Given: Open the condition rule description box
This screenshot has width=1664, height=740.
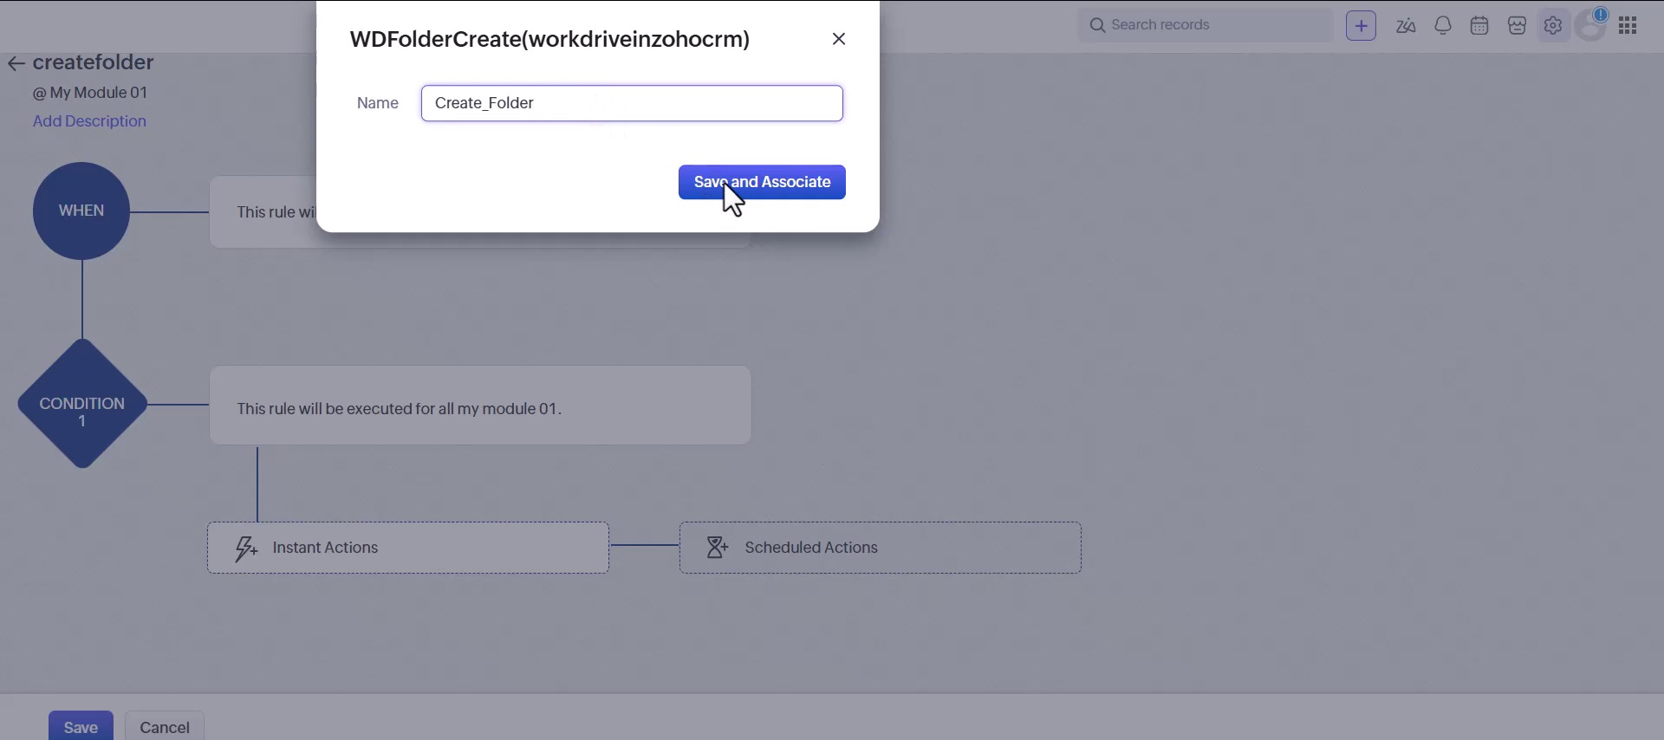Looking at the screenshot, I should [481, 406].
